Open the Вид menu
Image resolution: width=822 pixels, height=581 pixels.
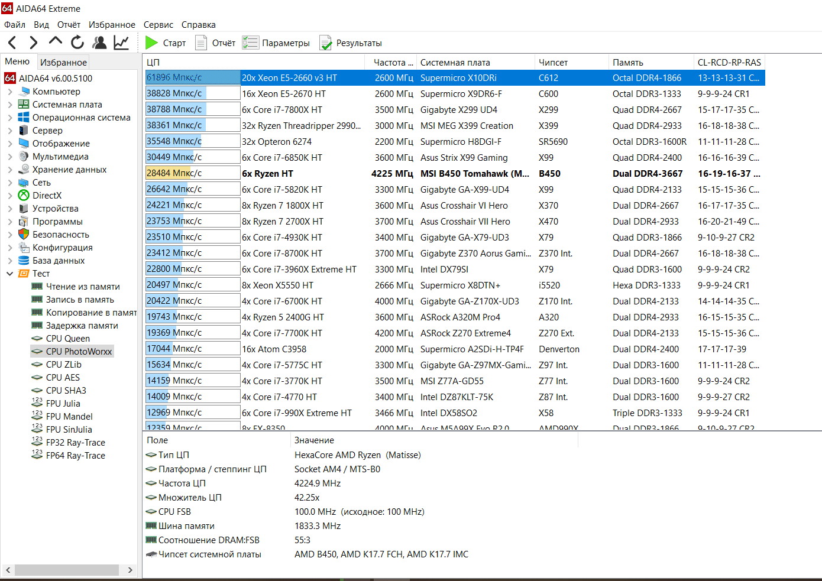coord(41,25)
